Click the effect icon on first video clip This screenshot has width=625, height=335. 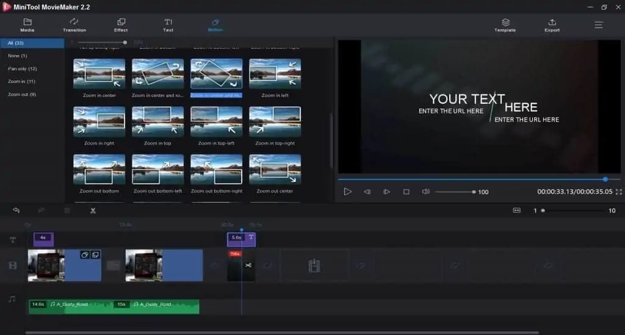(95, 255)
